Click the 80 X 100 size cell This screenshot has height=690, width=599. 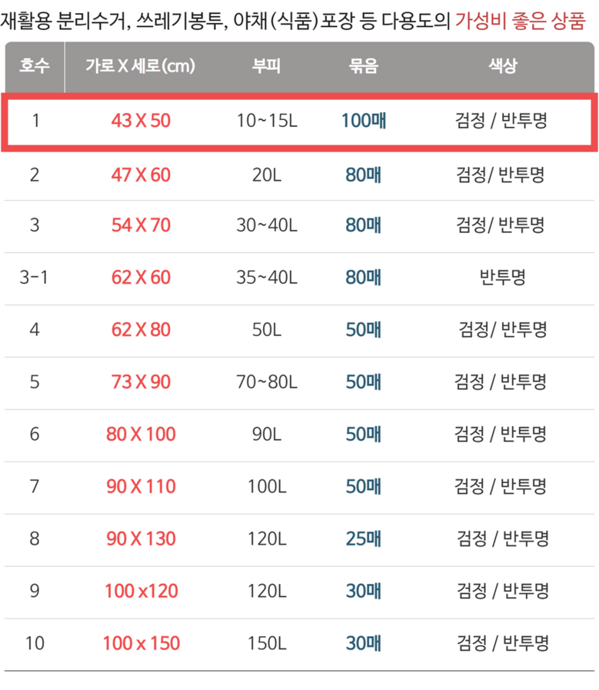141,434
